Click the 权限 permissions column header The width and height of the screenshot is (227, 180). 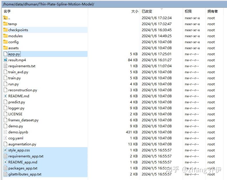(x=188, y=11)
